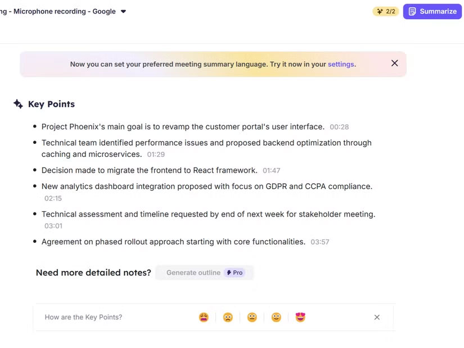Close the Key Points feedback bar
464x348 pixels.
377,317
